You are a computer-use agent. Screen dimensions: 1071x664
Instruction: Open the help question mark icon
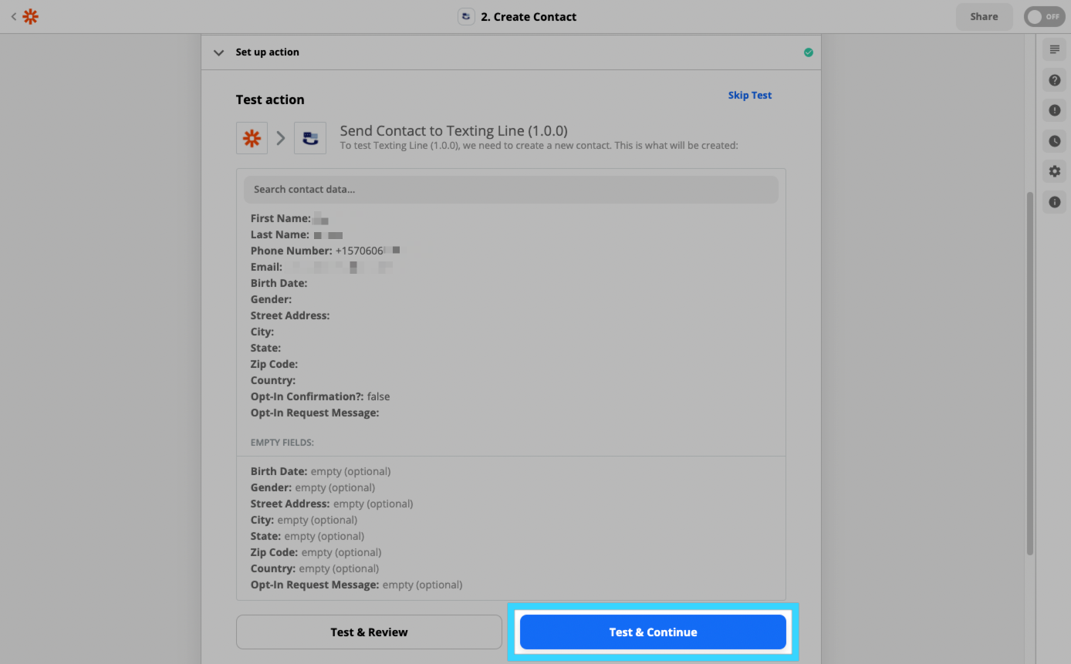(1055, 80)
